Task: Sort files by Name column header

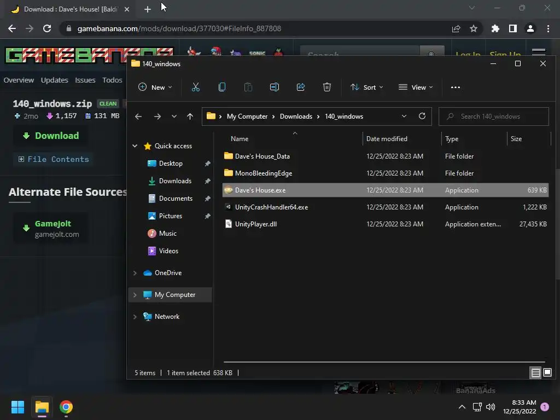Action: 240,138
